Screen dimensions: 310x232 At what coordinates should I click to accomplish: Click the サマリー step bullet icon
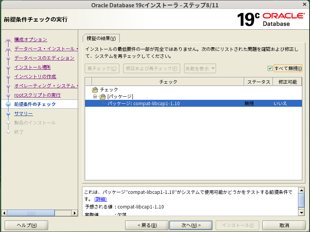pyautogui.click(x=8, y=114)
